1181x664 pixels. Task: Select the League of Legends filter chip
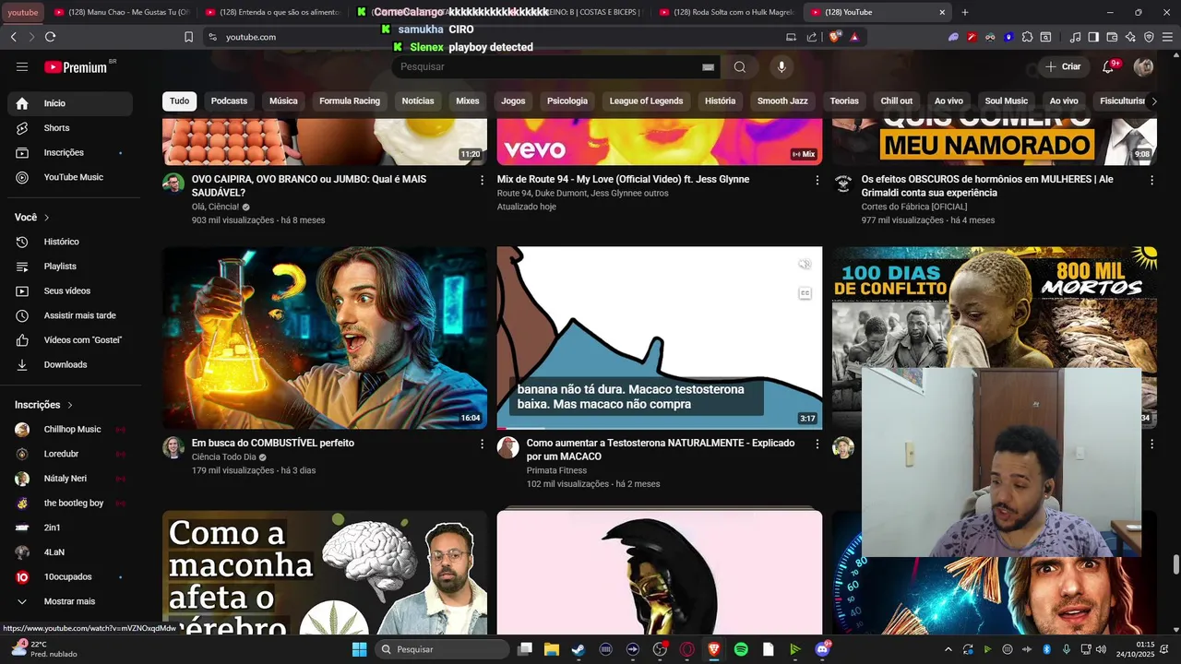(x=646, y=101)
